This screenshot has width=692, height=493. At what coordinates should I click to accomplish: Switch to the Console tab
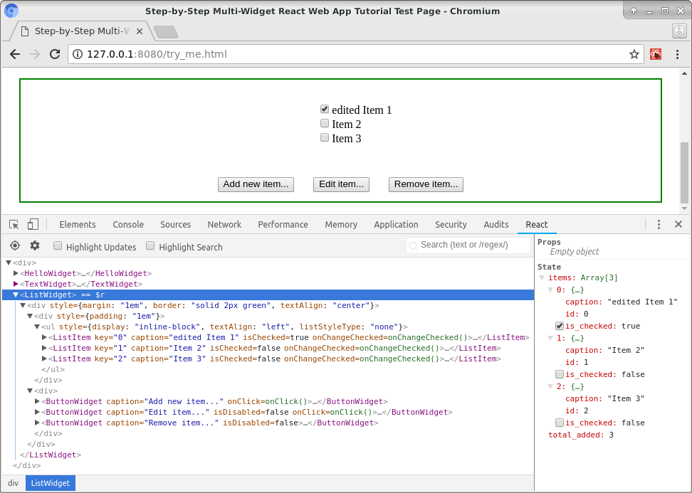pyautogui.click(x=128, y=224)
